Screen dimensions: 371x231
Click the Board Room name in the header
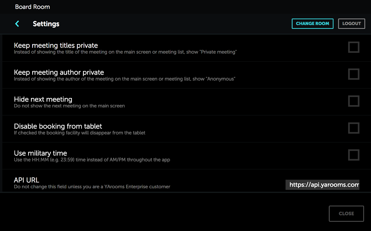[32, 7]
